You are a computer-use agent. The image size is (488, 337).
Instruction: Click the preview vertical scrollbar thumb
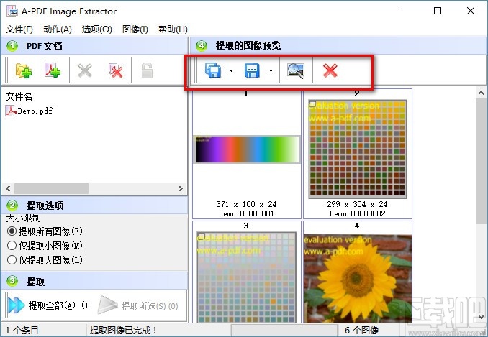point(481,161)
